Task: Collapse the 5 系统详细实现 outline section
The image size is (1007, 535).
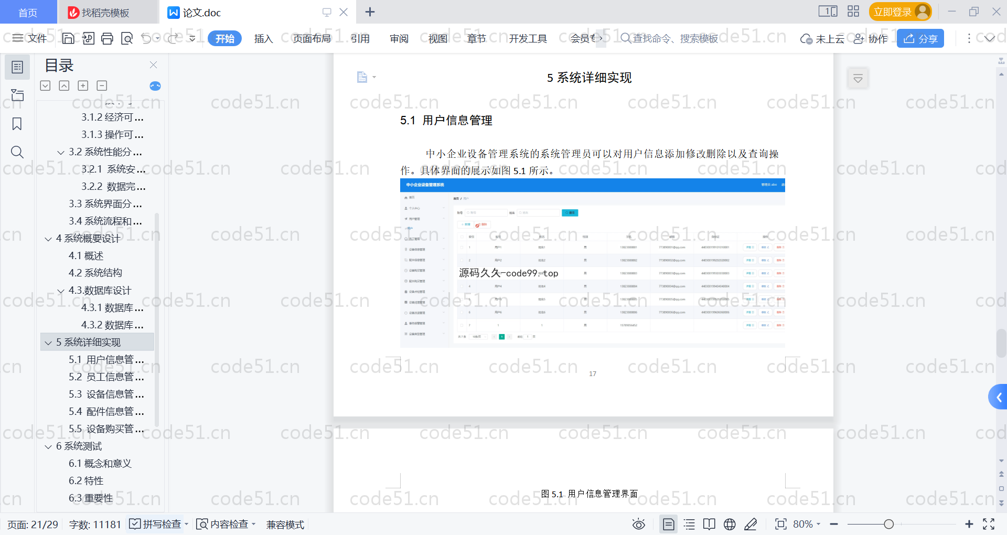Action: click(x=48, y=343)
